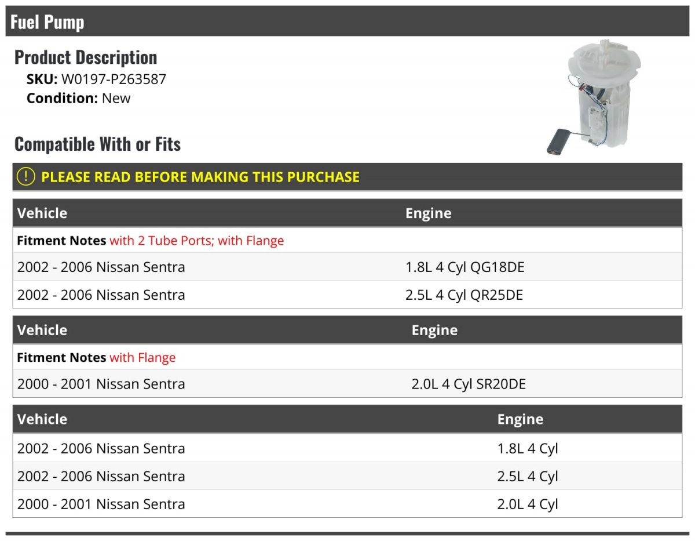Viewport: 695px width, 541px height.
Task: Click the 2.0L 4 Cyl SR20DE engine entry
Action: (x=469, y=384)
